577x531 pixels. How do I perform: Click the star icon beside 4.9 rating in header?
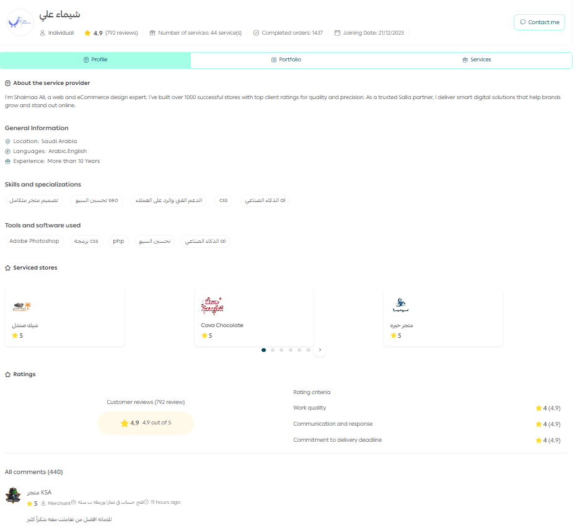tap(87, 33)
